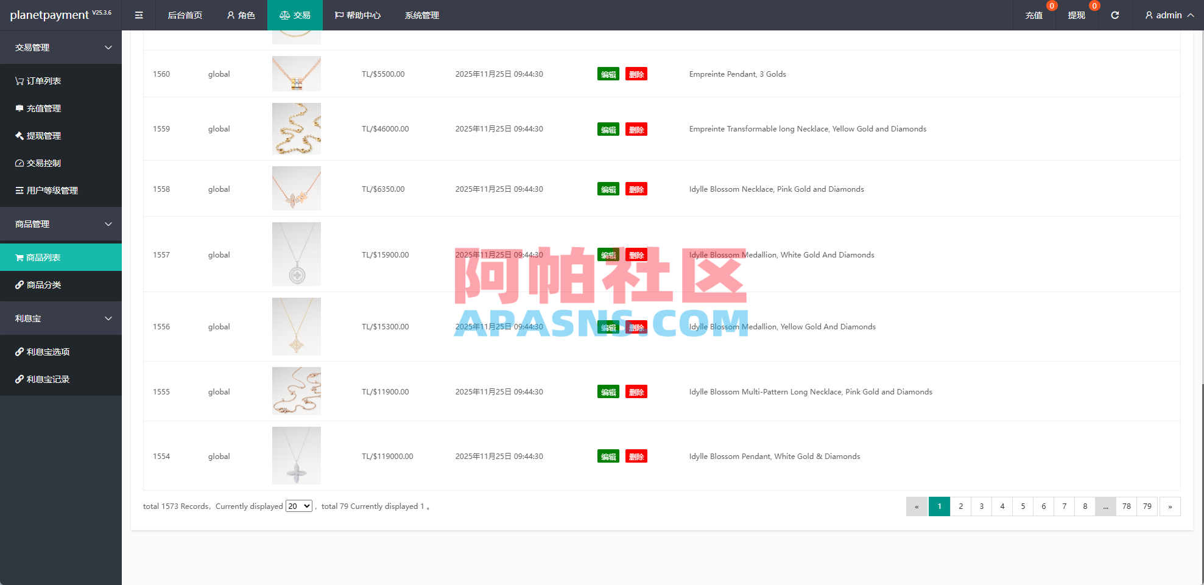Screen dimensions: 1204x585
Task: Collapse the 商品管理 sidebar group
Action: coord(61,224)
